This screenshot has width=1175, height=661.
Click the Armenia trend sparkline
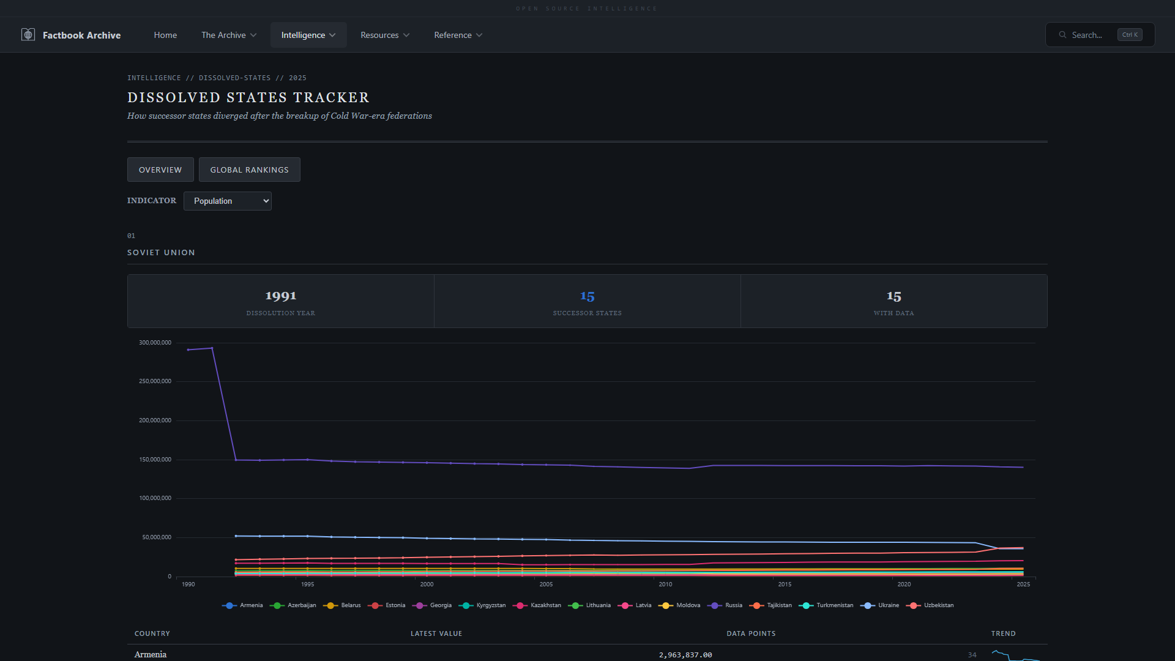[1015, 655]
